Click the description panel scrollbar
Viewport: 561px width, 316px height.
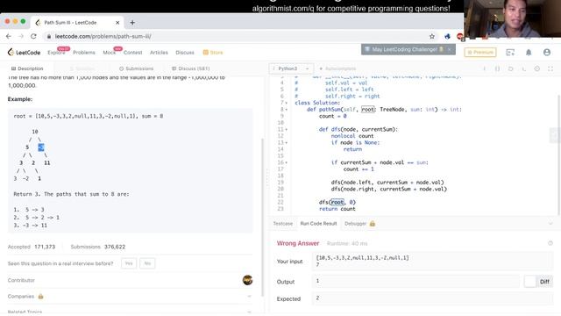click(263, 217)
